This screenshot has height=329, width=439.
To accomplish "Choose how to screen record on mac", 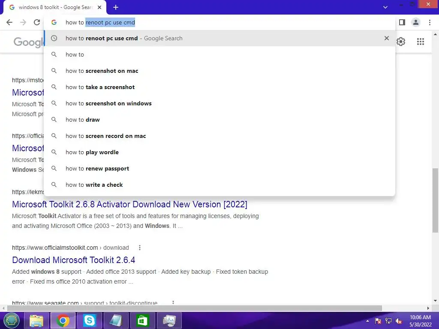I will pyautogui.click(x=220, y=136).
